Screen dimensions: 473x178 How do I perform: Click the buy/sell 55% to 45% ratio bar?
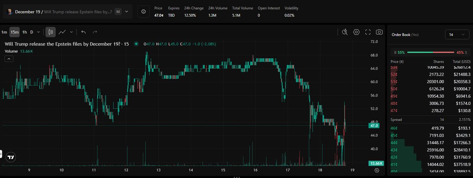430,52
